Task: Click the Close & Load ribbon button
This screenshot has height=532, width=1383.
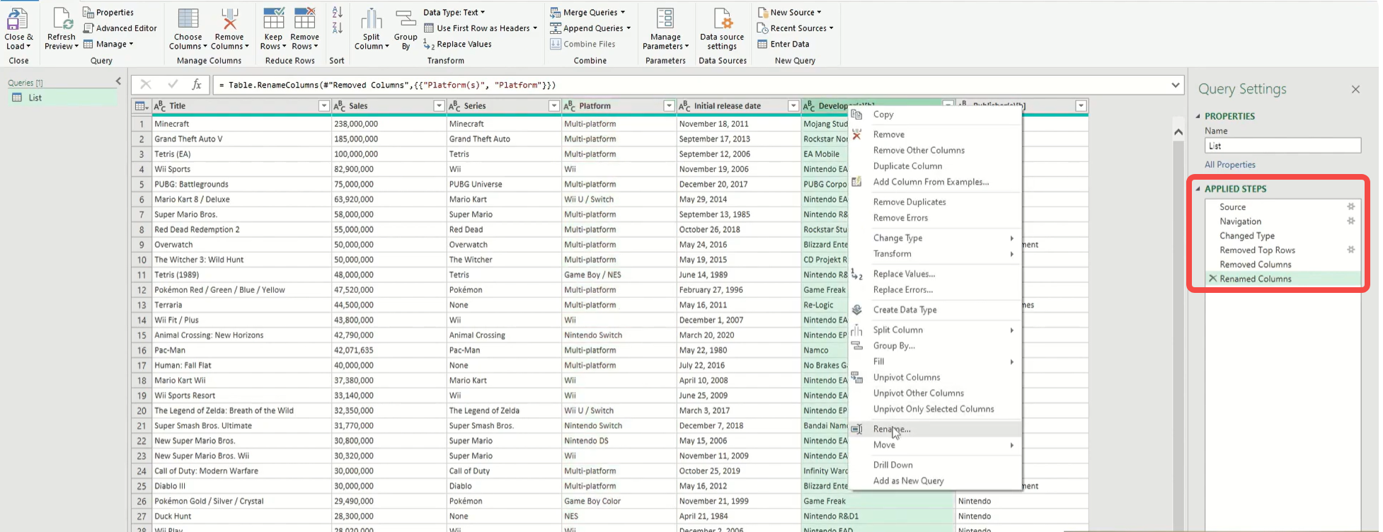Action: coord(18,28)
